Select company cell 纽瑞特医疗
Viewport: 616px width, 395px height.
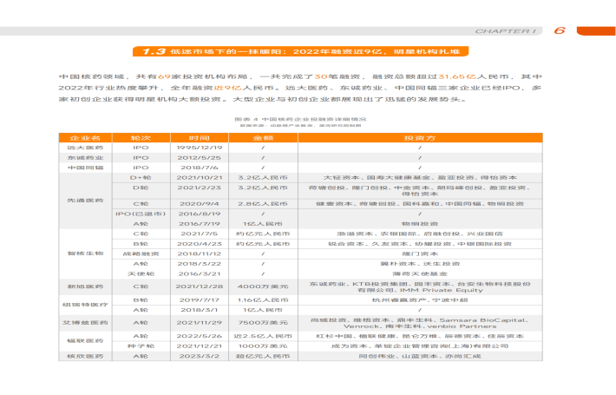click(85, 305)
